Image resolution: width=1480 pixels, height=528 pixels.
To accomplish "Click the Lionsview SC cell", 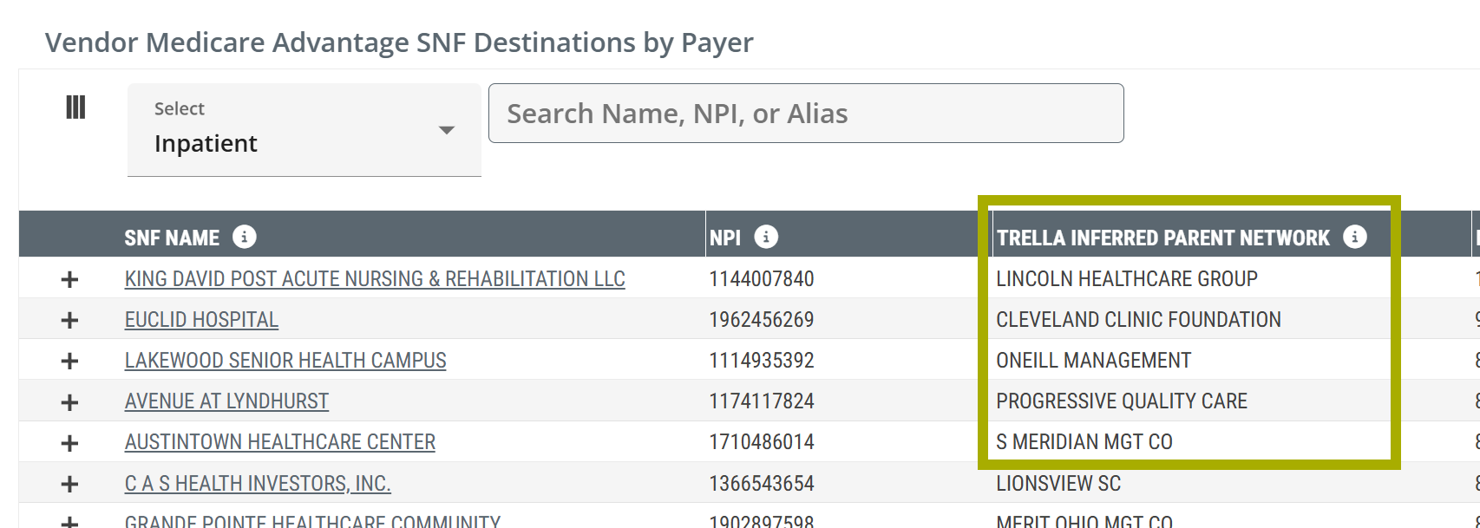I will pos(1058,484).
